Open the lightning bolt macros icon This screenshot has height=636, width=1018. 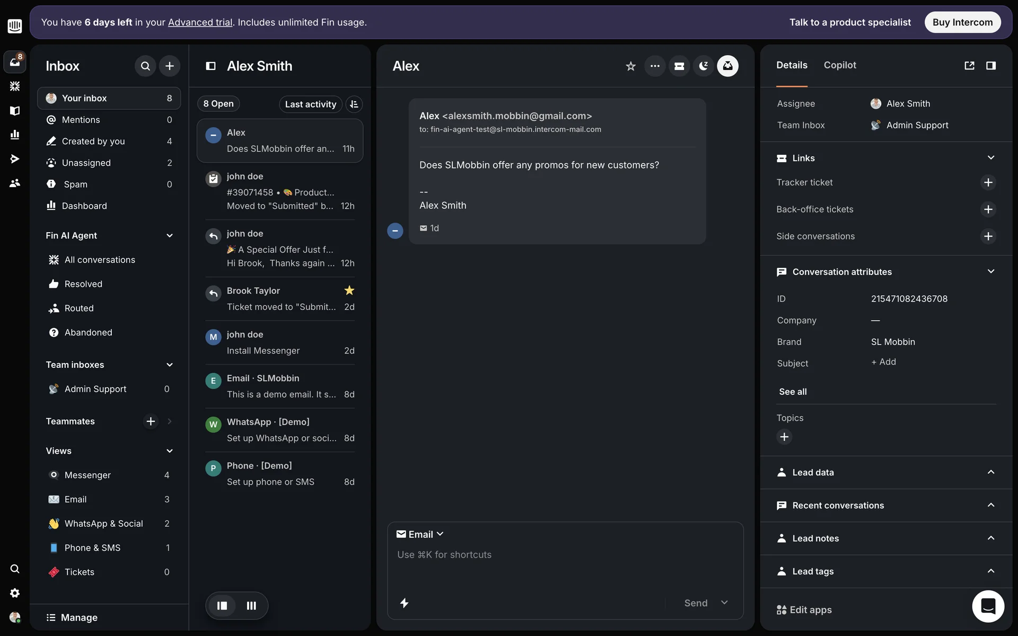tap(404, 603)
